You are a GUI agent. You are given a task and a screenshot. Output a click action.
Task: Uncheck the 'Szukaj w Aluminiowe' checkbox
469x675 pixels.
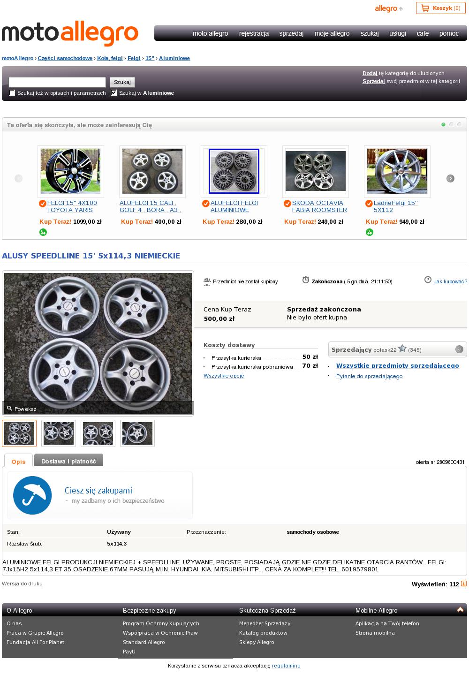click(x=114, y=93)
